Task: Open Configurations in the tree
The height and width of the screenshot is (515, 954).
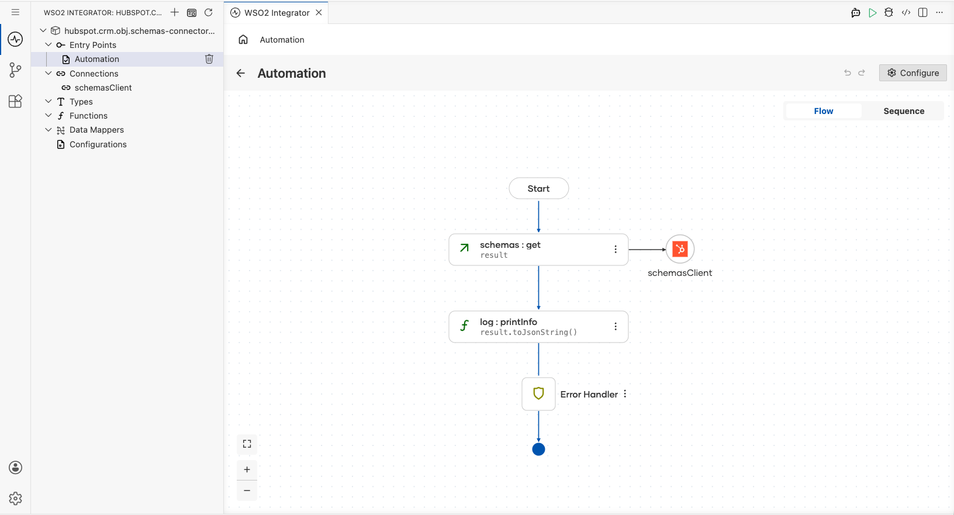Action: pyautogui.click(x=127, y=144)
